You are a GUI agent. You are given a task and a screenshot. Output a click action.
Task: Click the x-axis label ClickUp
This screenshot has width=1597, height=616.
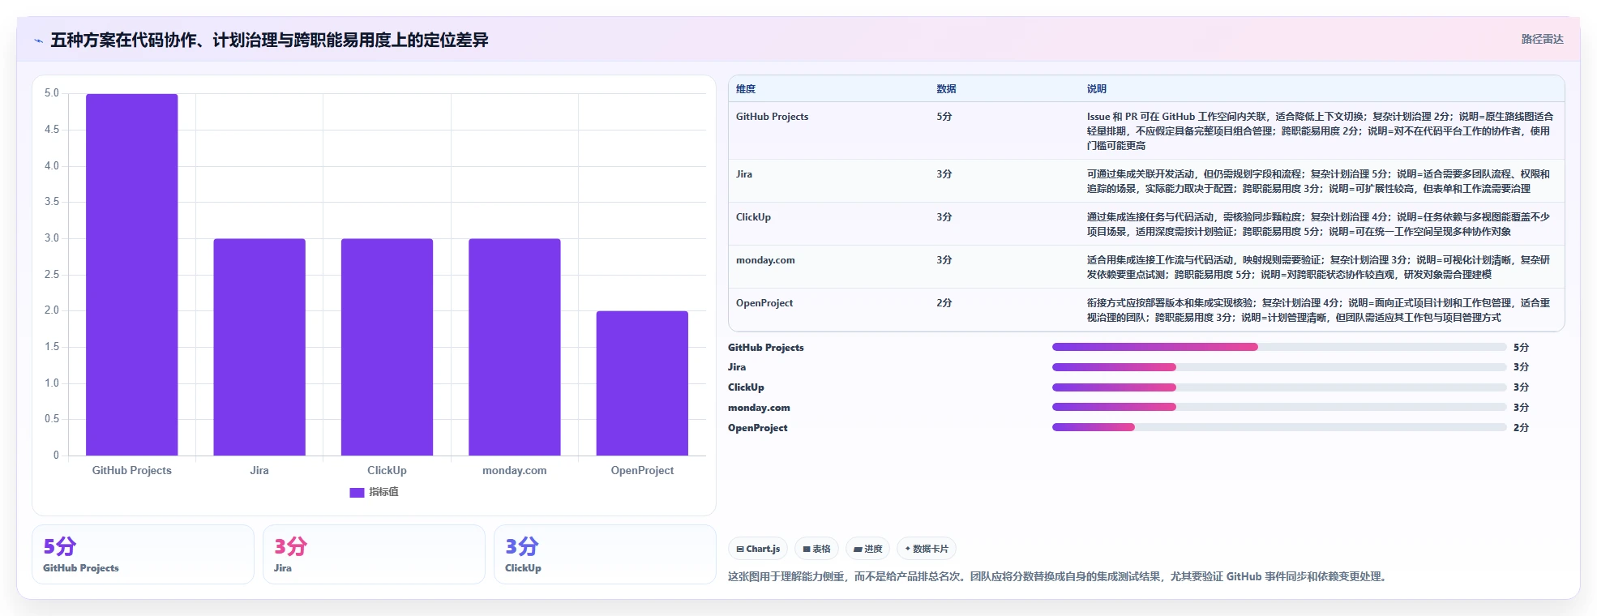click(x=387, y=470)
